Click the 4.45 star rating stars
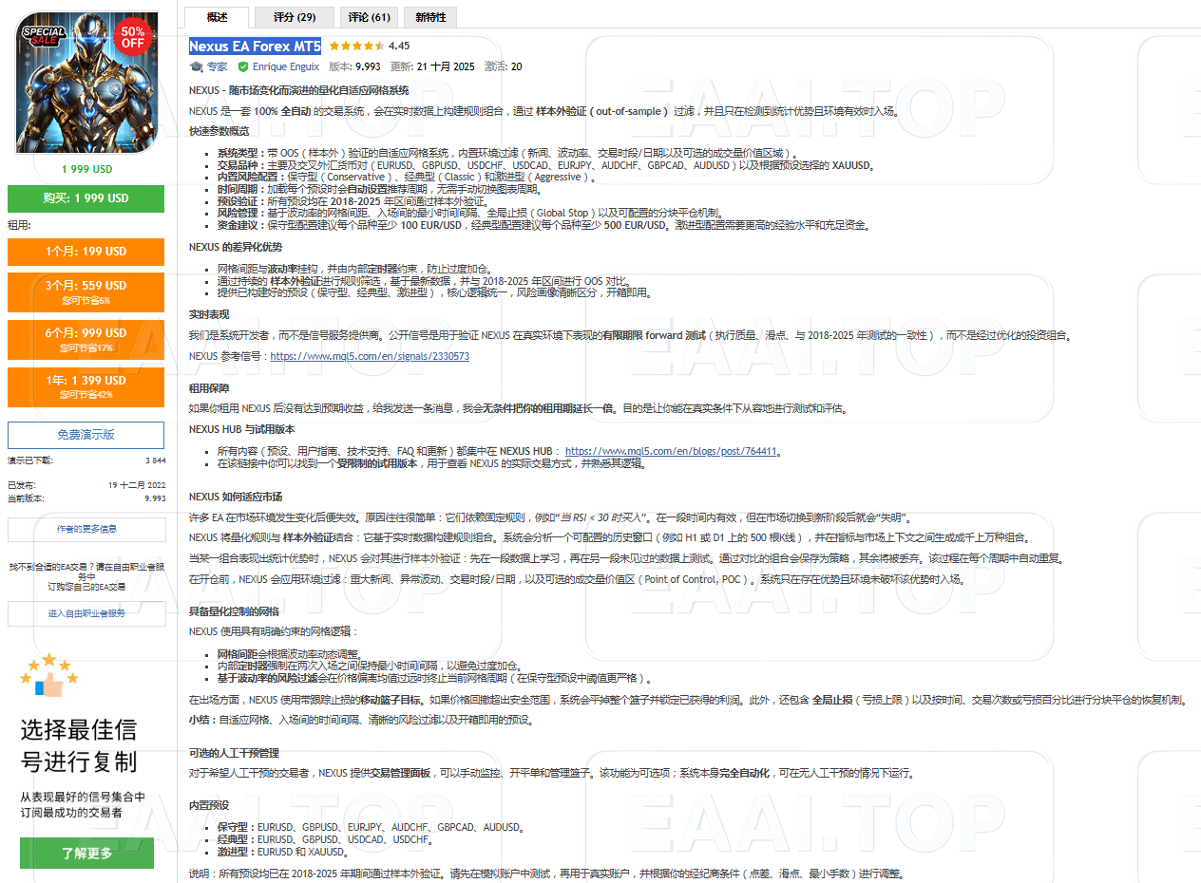The height and width of the screenshot is (883, 1201). tap(356, 45)
